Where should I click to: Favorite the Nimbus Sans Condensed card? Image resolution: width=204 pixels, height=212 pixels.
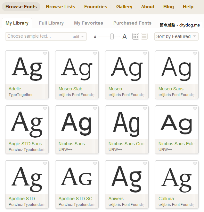145,109
